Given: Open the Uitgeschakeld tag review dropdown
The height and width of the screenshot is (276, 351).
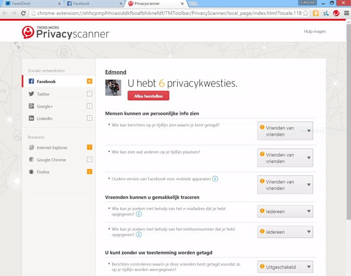Looking at the screenshot, I should point(285,267).
